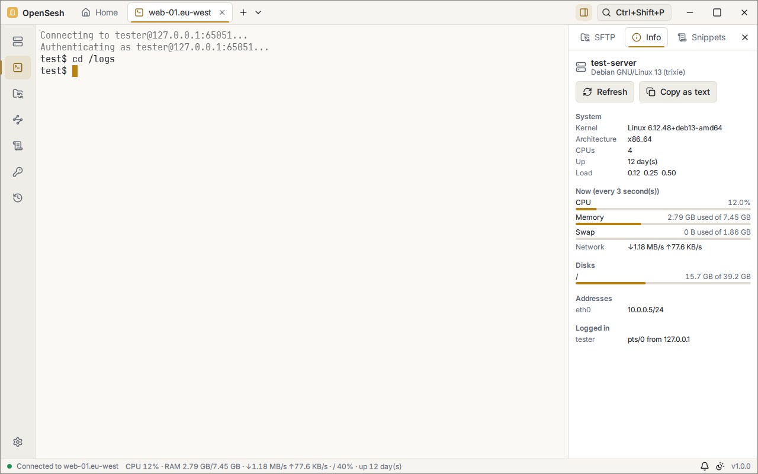
Task: Switch to the SFTP panel tab
Action: point(598,37)
